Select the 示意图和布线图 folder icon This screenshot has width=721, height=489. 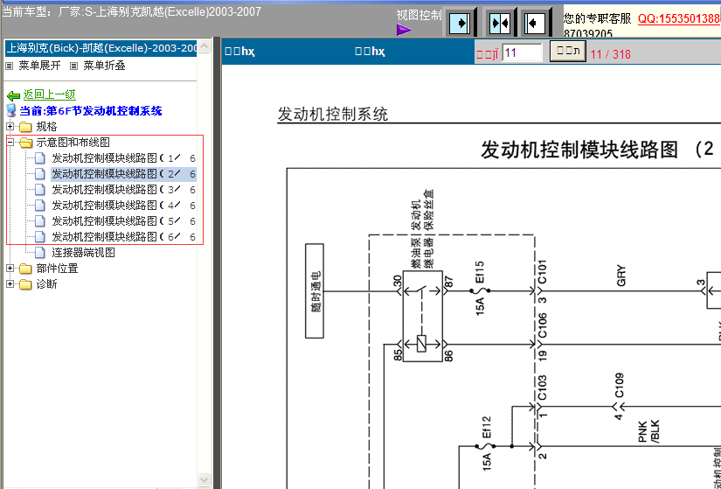[x=25, y=143]
